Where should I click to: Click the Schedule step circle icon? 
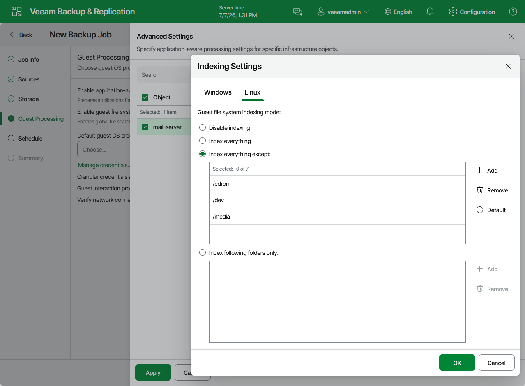[11, 138]
